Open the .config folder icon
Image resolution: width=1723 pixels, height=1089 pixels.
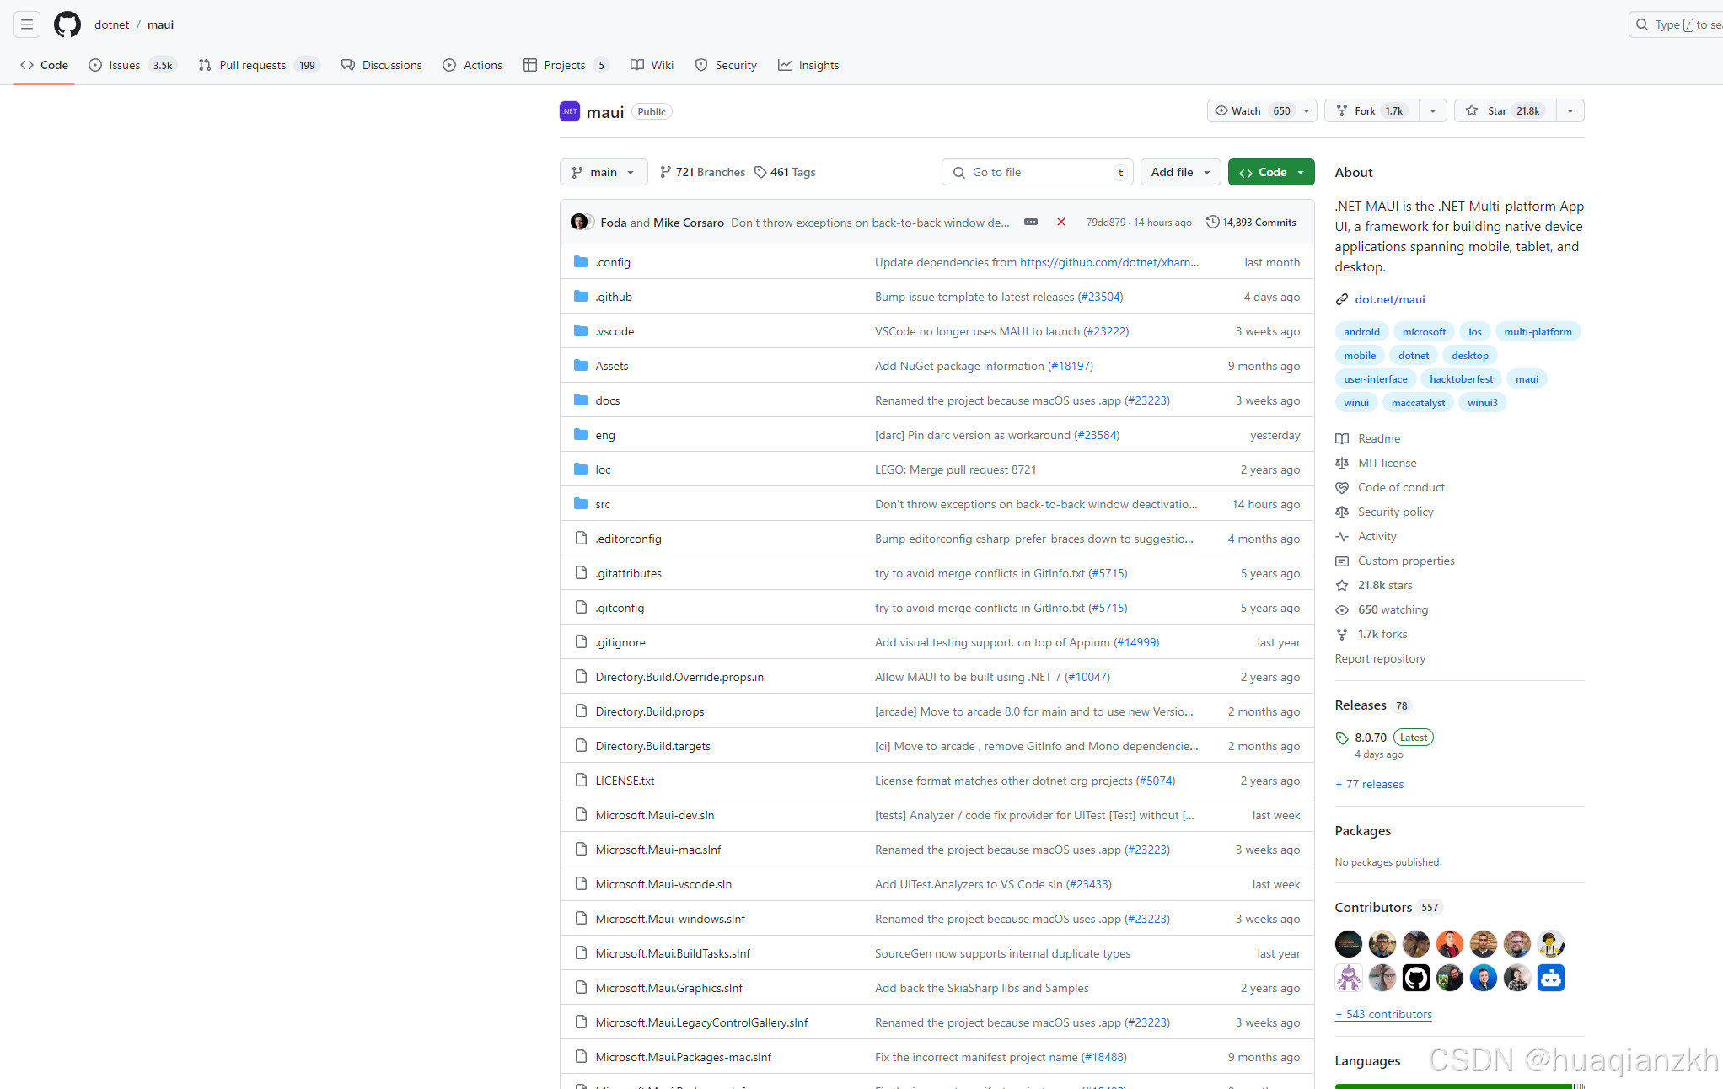click(x=581, y=262)
